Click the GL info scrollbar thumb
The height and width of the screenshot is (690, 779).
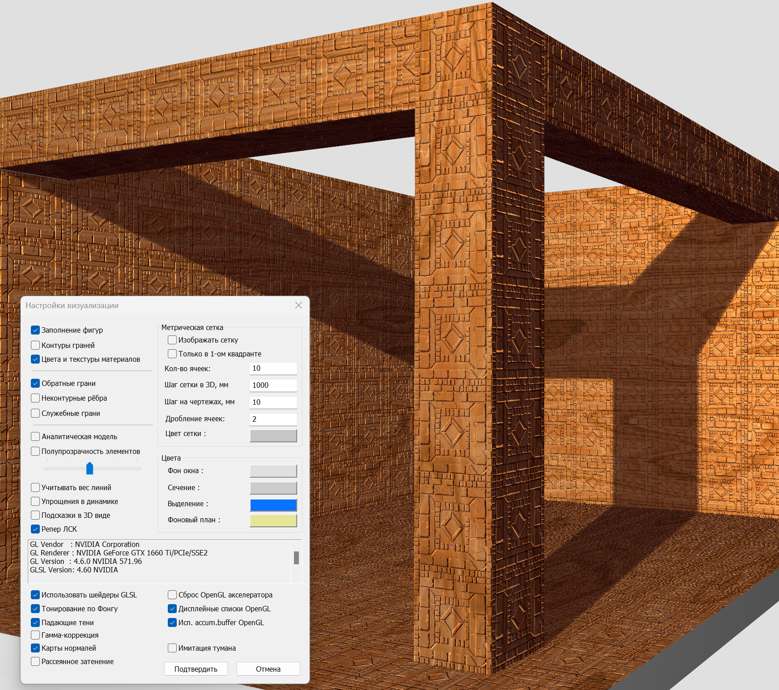point(296,558)
